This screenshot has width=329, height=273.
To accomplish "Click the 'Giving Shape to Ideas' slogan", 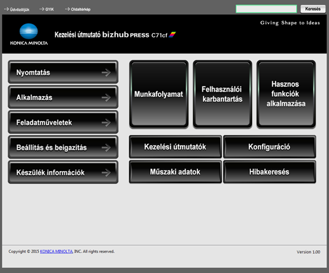I will 290,23.
